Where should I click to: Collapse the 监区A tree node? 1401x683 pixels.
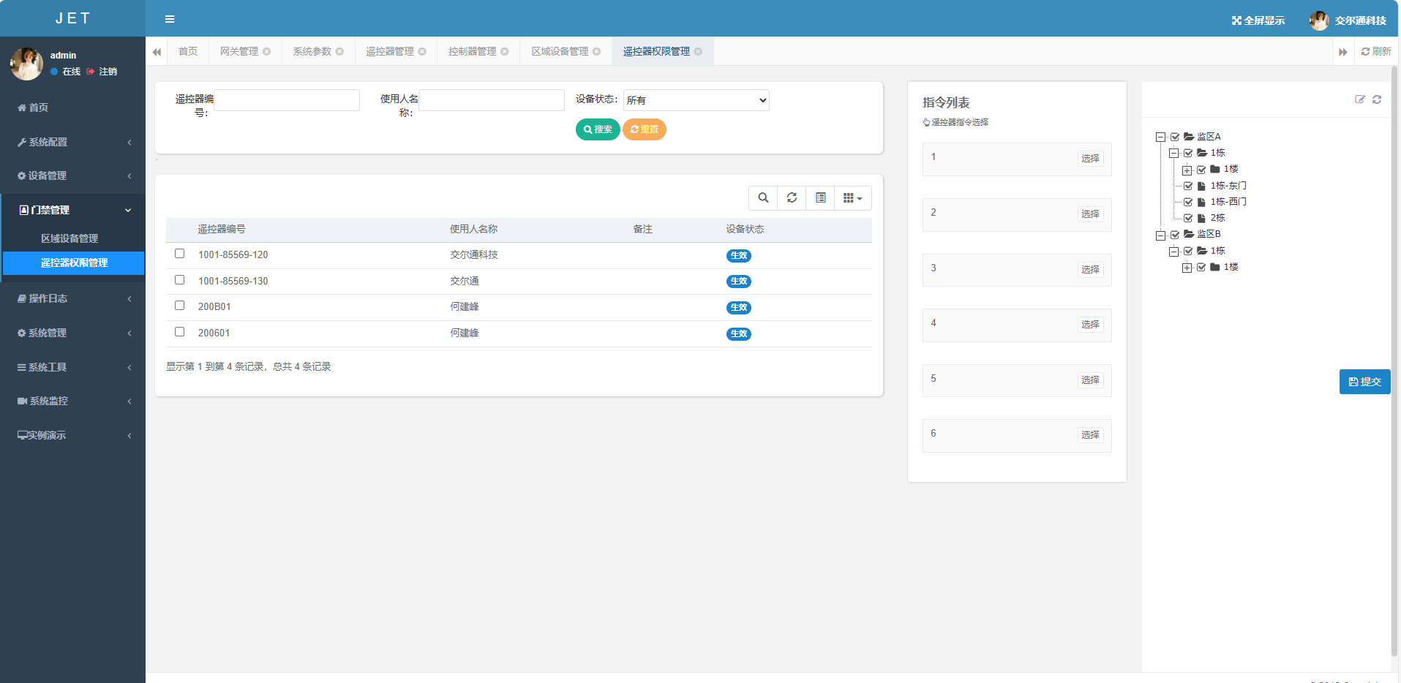[x=1160, y=137]
